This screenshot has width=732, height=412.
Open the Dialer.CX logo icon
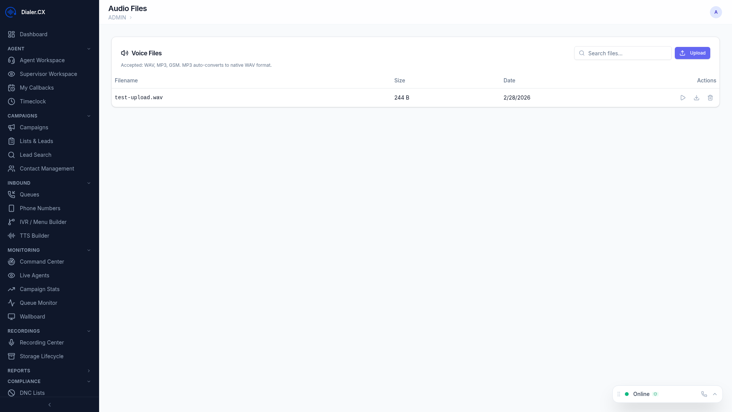click(10, 12)
